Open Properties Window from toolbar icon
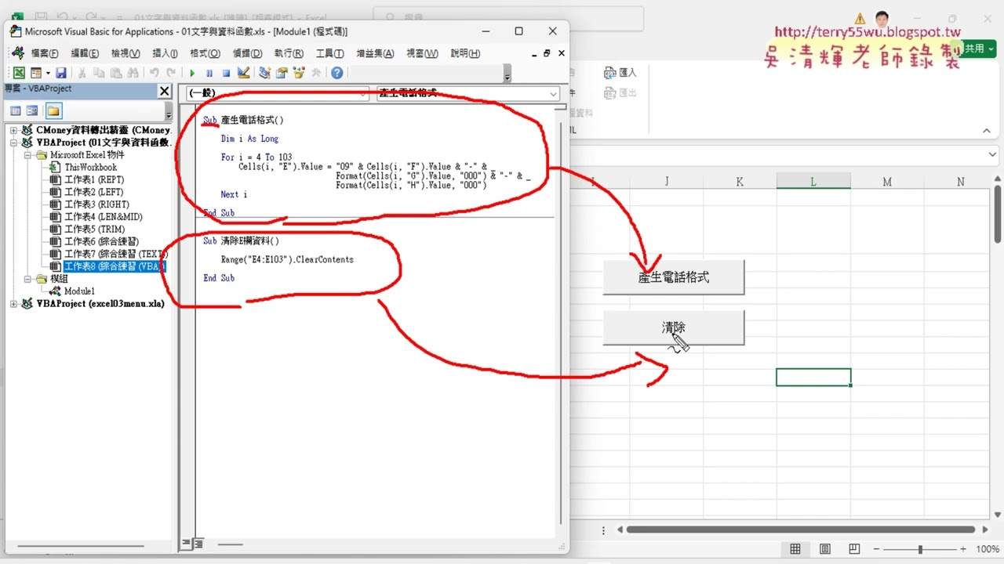1004x564 pixels. 282,73
